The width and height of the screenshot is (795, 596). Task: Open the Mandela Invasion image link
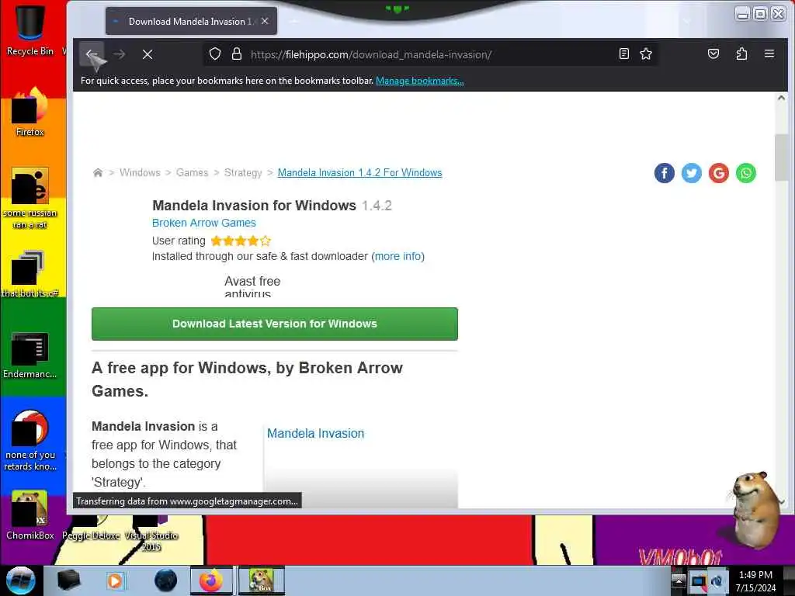pyautogui.click(x=315, y=433)
